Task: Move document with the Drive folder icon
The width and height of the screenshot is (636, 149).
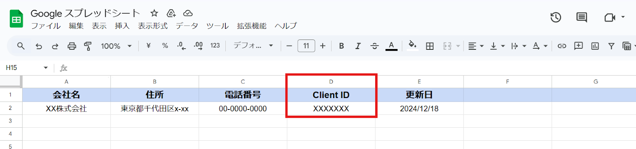Action: coord(171,13)
